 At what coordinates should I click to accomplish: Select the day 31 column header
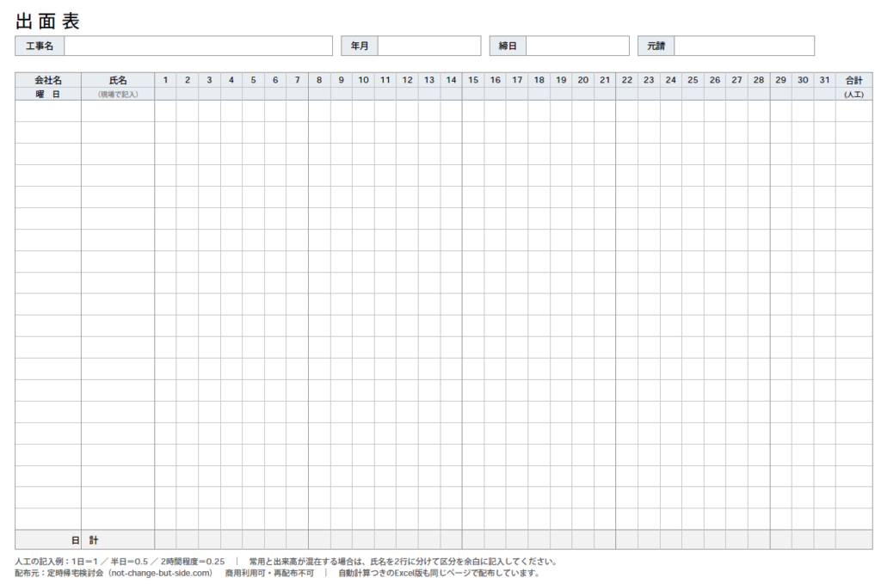tap(825, 80)
